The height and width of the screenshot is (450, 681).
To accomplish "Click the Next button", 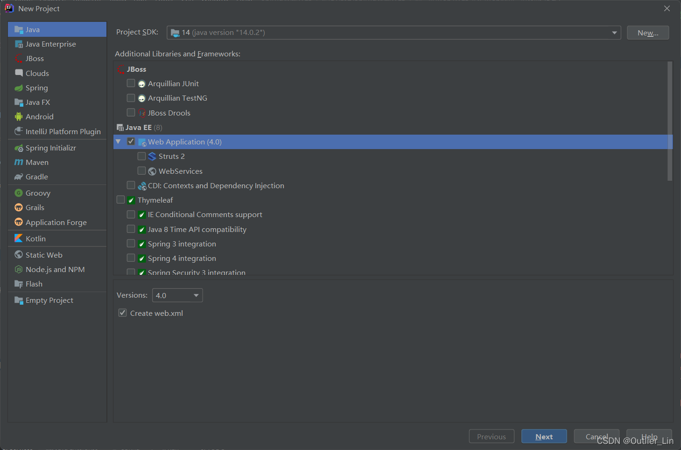I will [x=544, y=436].
